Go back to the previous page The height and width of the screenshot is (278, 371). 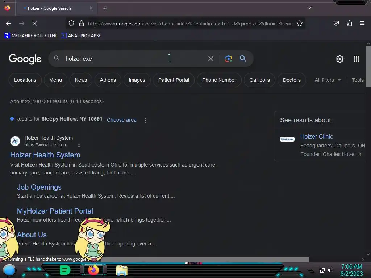point(9,24)
